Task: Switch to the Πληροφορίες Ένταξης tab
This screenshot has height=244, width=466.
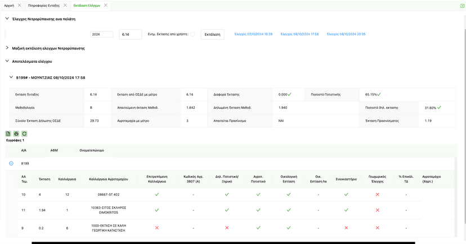Action: 44,6
